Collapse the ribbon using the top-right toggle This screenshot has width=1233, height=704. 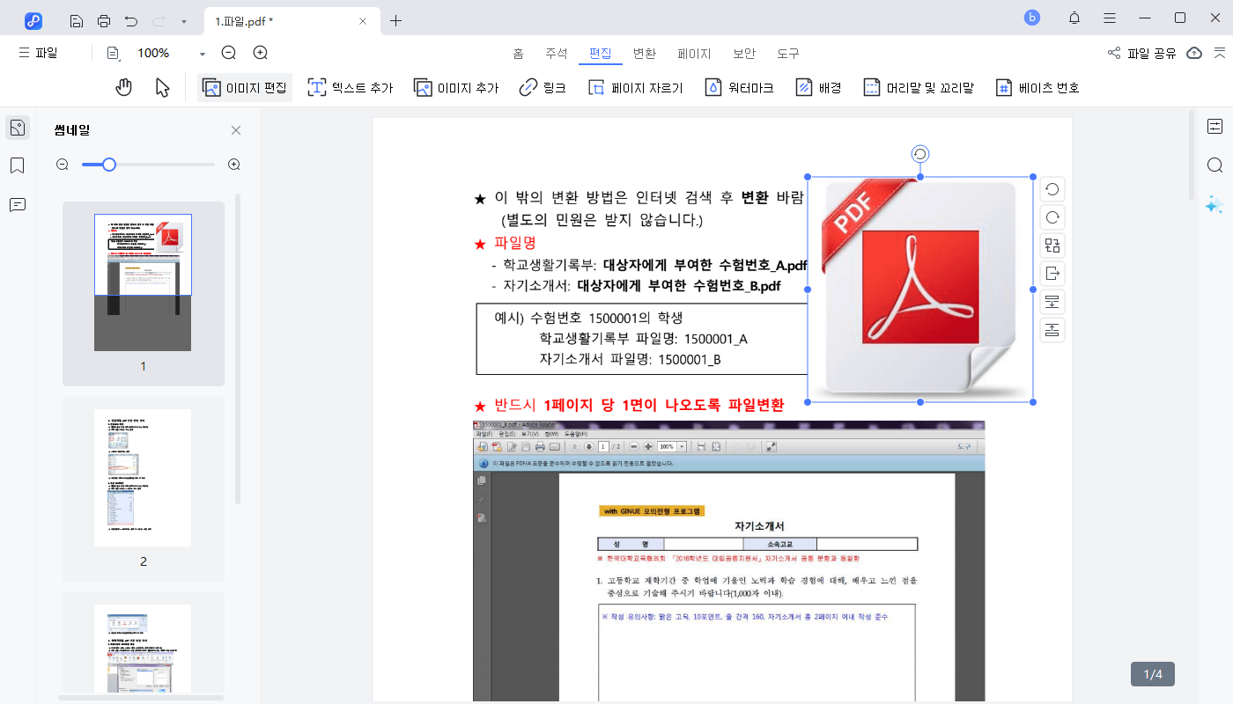[x=1220, y=53]
